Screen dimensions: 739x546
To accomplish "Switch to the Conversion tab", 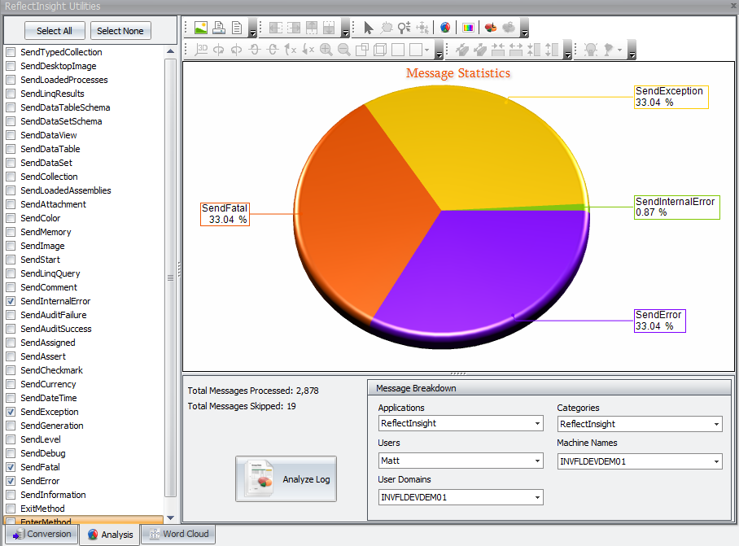I will (42, 535).
